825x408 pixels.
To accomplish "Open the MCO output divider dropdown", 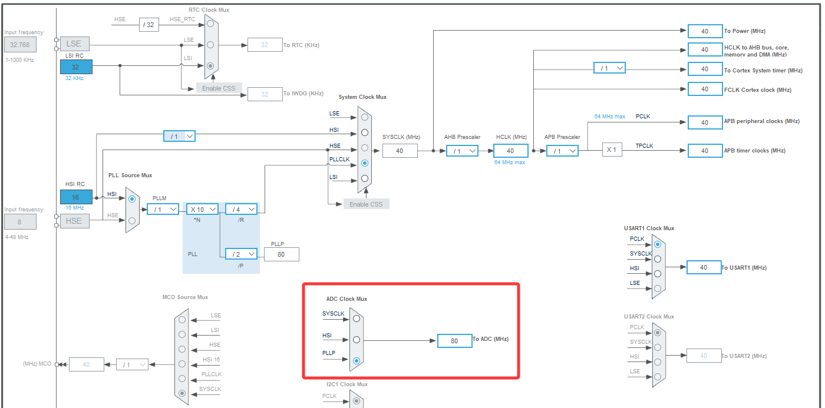I will [132, 364].
